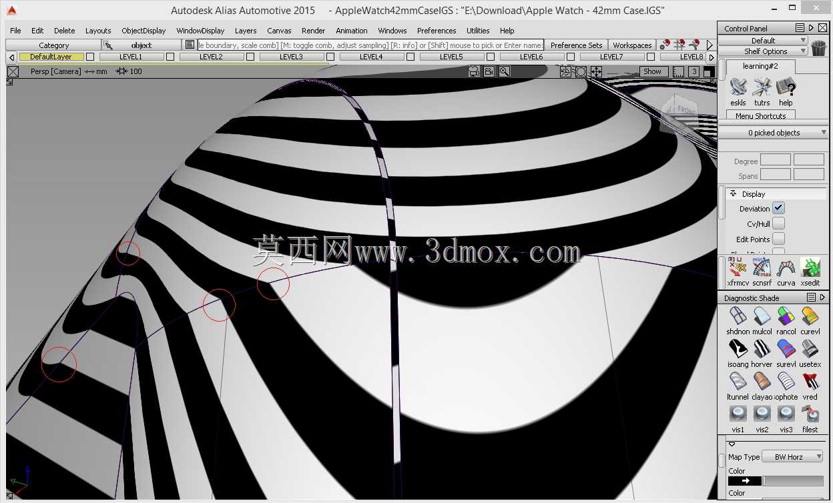
Task: Apply ltunnel light tunnel shading
Action: [738, 382]
